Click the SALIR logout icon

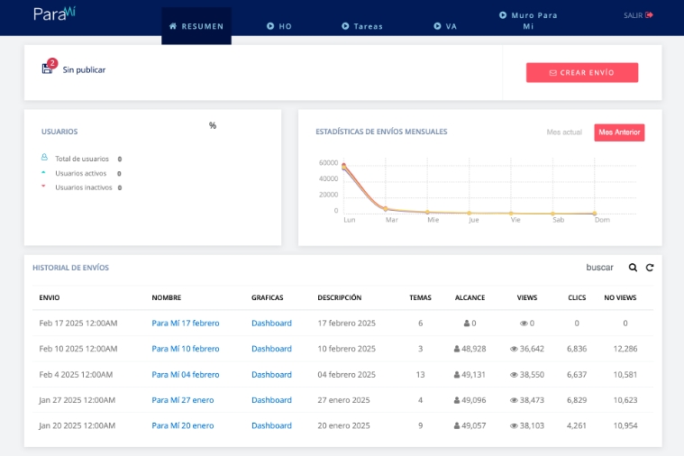click(649, 15)
